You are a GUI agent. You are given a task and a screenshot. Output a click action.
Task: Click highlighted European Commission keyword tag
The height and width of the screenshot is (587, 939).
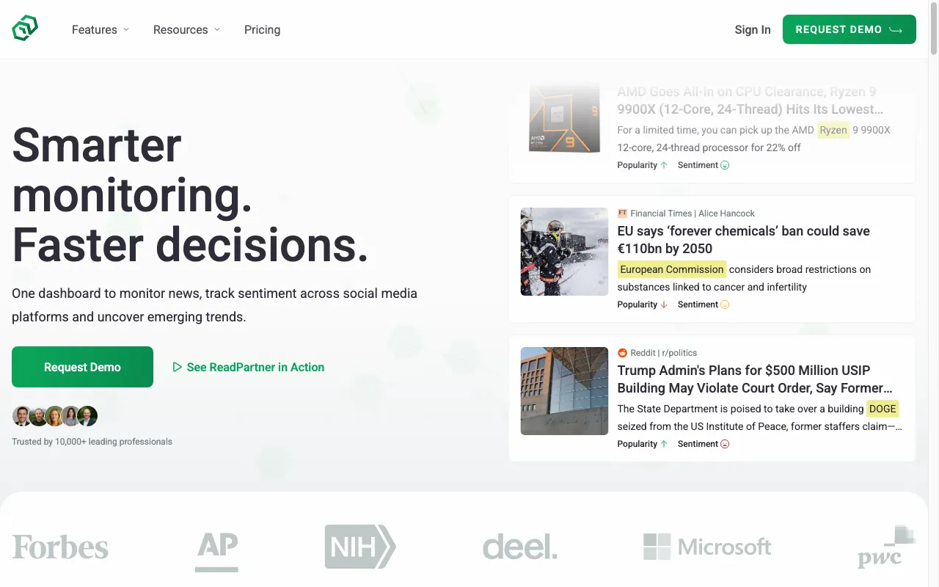[672, 269]
